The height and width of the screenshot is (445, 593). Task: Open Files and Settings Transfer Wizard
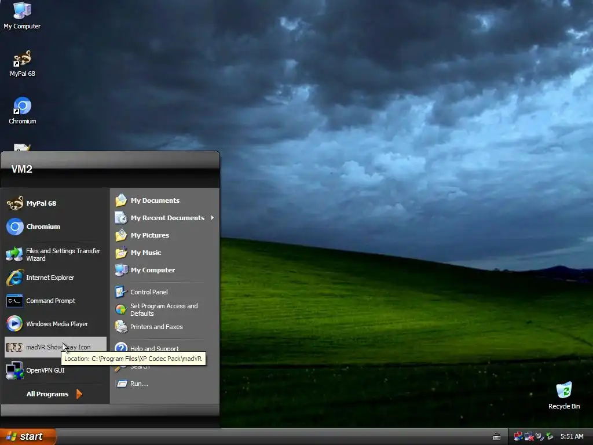56,255
